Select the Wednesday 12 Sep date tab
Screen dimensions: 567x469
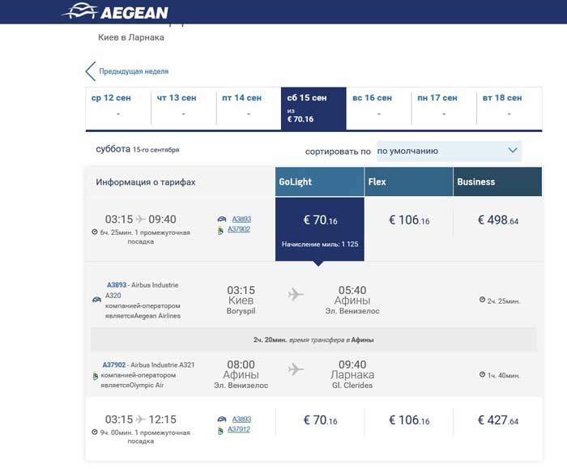118,109
